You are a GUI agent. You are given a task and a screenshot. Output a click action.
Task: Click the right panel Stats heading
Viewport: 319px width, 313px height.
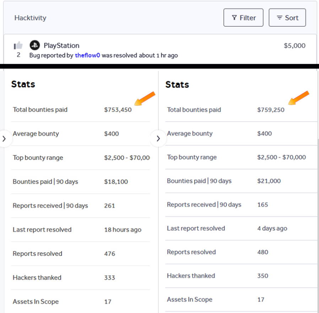(177, 85)
